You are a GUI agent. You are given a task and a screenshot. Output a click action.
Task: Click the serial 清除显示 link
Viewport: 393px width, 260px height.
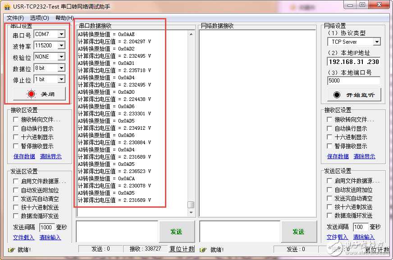click(x=50, y=156)
